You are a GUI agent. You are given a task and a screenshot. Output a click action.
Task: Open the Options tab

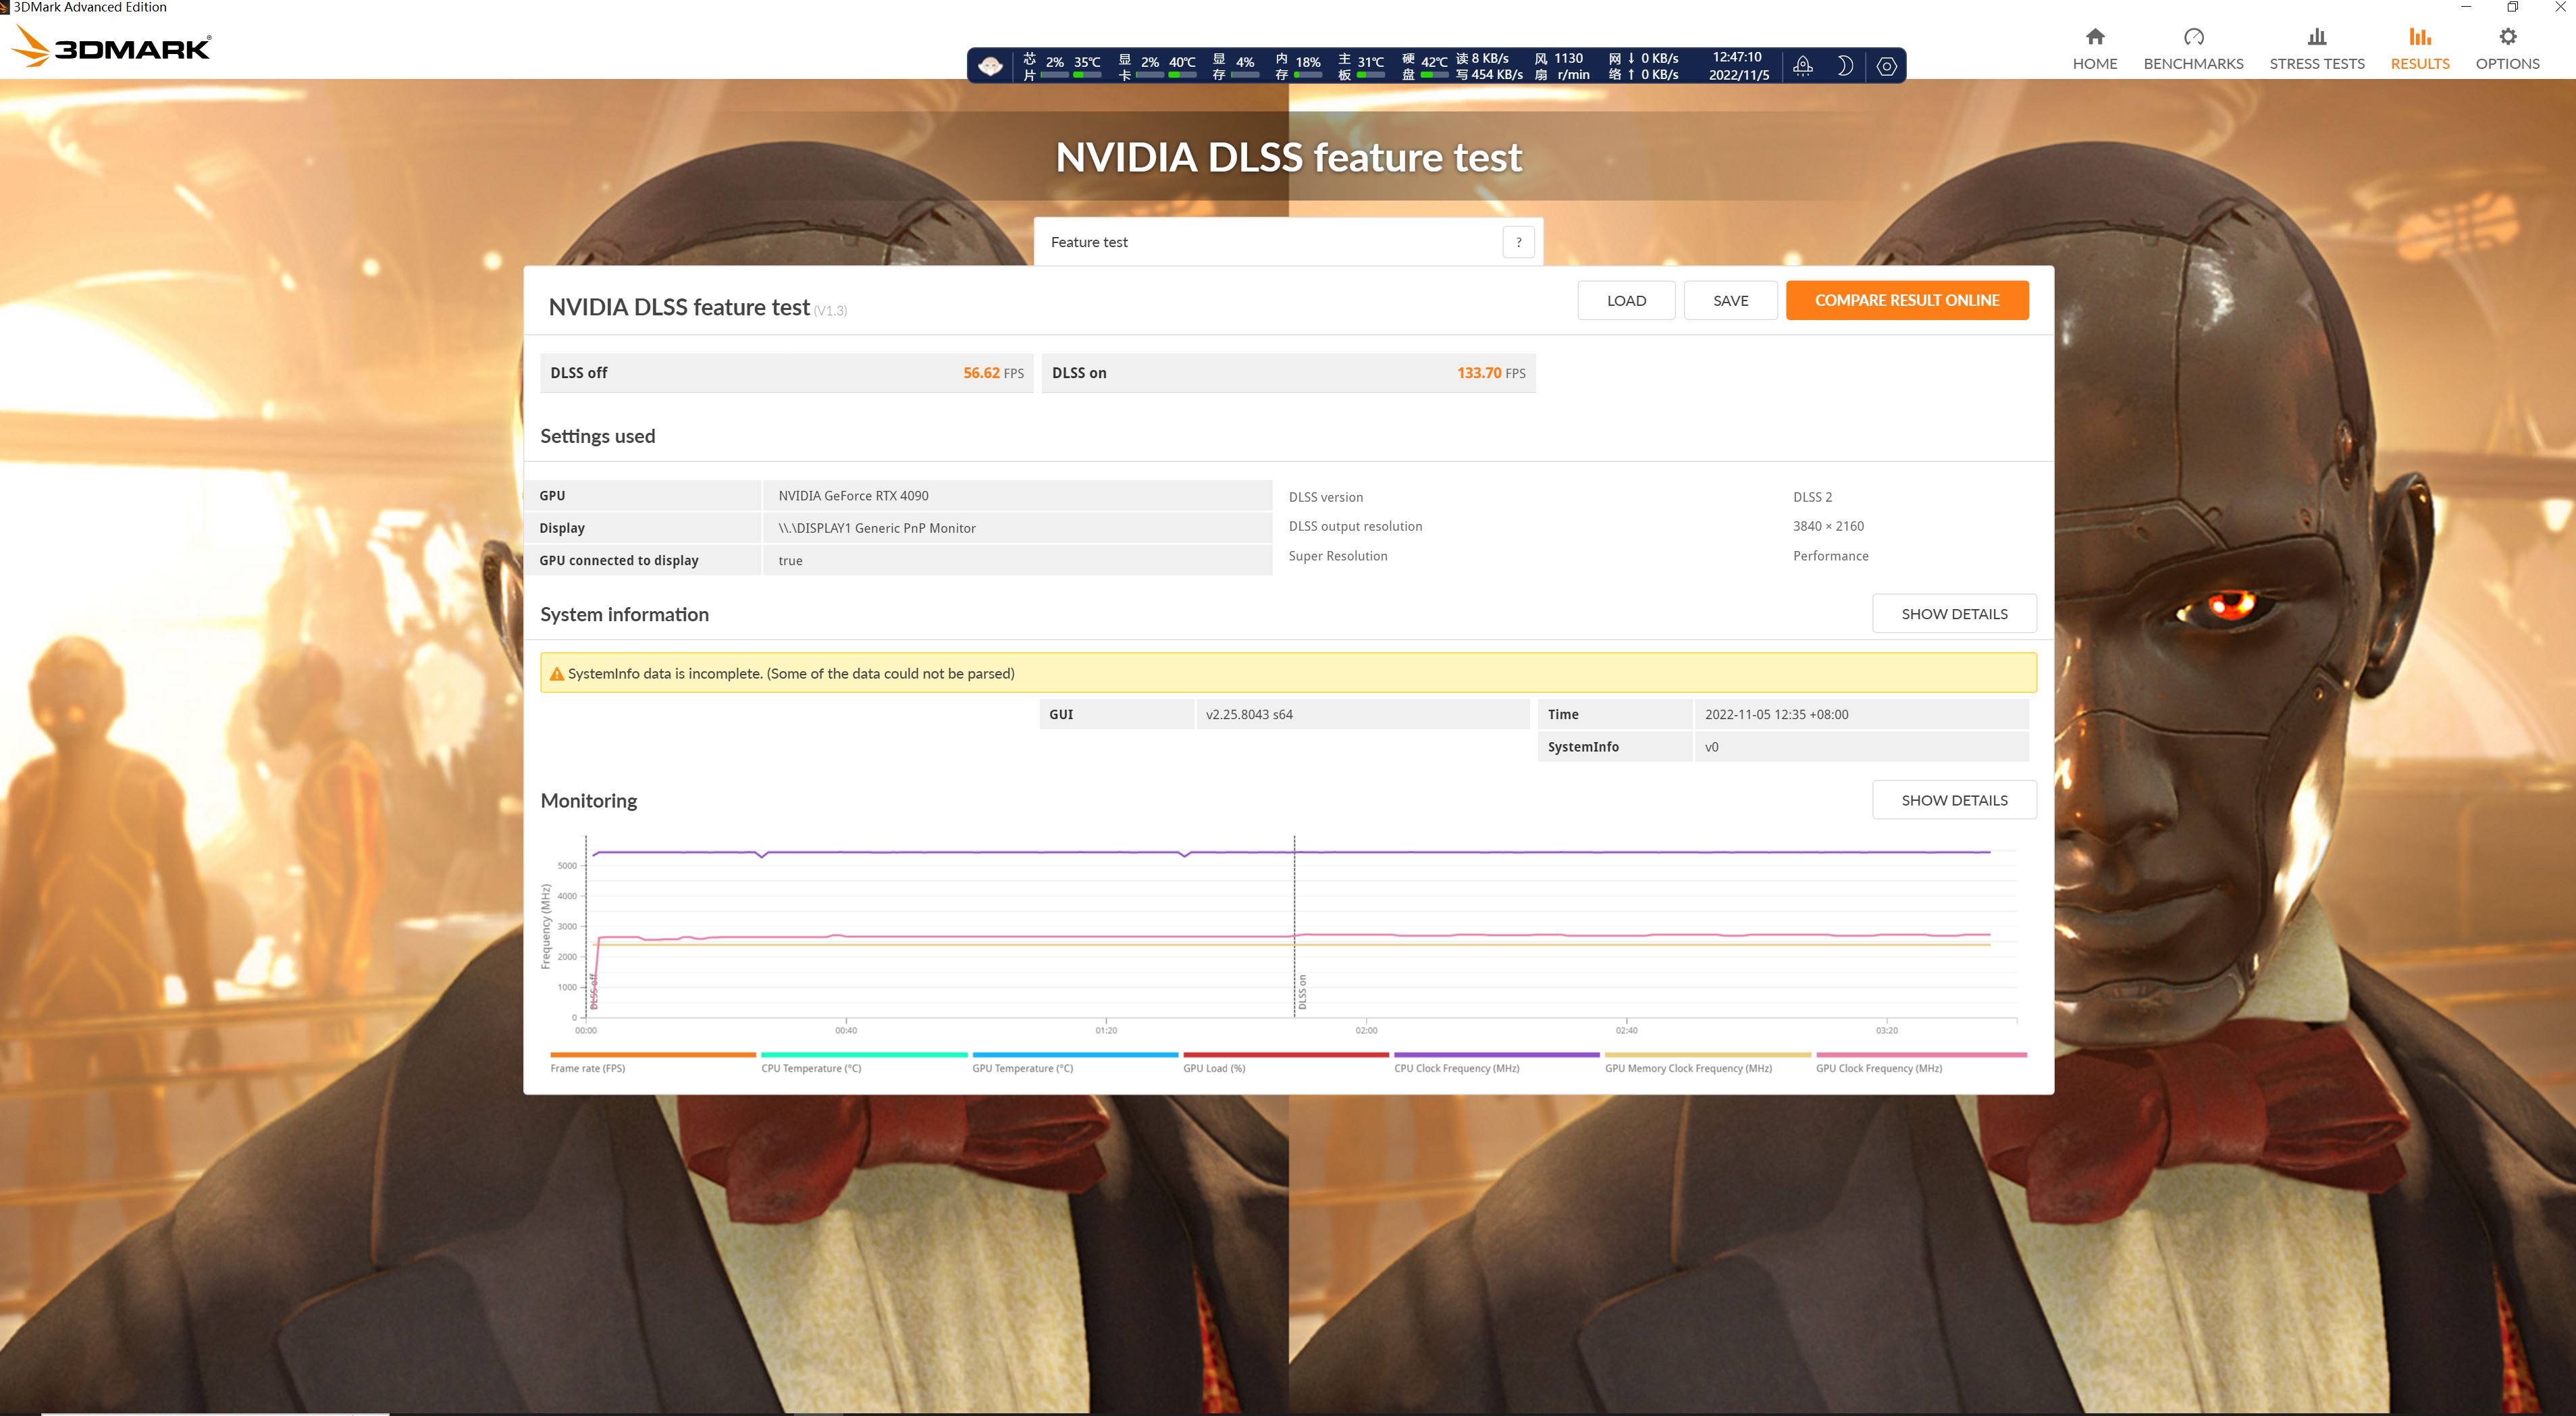click(x=2507, y=49)
